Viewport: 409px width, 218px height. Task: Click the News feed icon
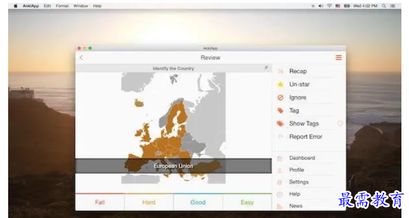(280, 206)
